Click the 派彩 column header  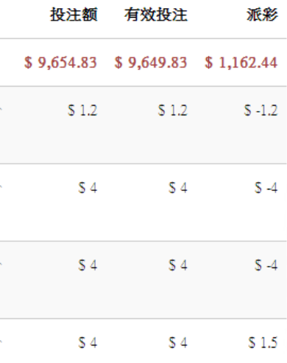[262, 15]
